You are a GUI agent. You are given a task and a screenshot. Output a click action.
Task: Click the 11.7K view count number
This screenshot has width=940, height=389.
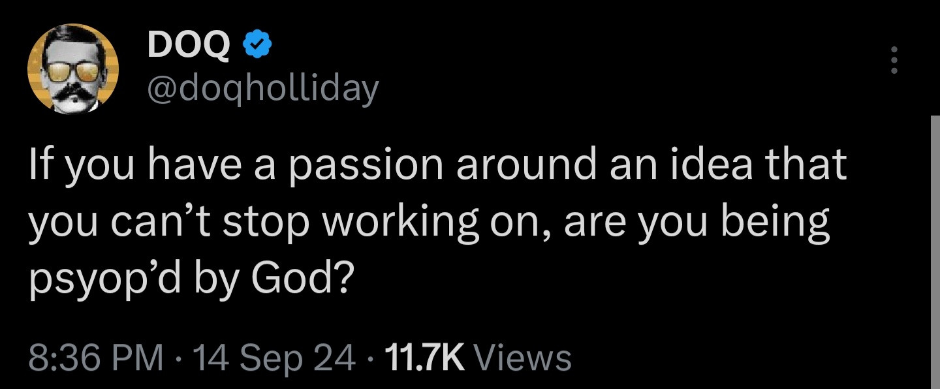click(x=424, y=358)
